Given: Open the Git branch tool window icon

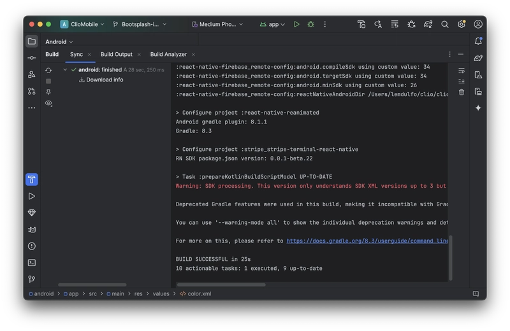Looking at the screenshot, I should click(x=31, y=279).
